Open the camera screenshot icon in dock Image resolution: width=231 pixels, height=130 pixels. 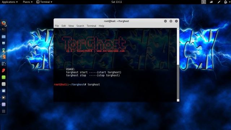pos(4,91)
